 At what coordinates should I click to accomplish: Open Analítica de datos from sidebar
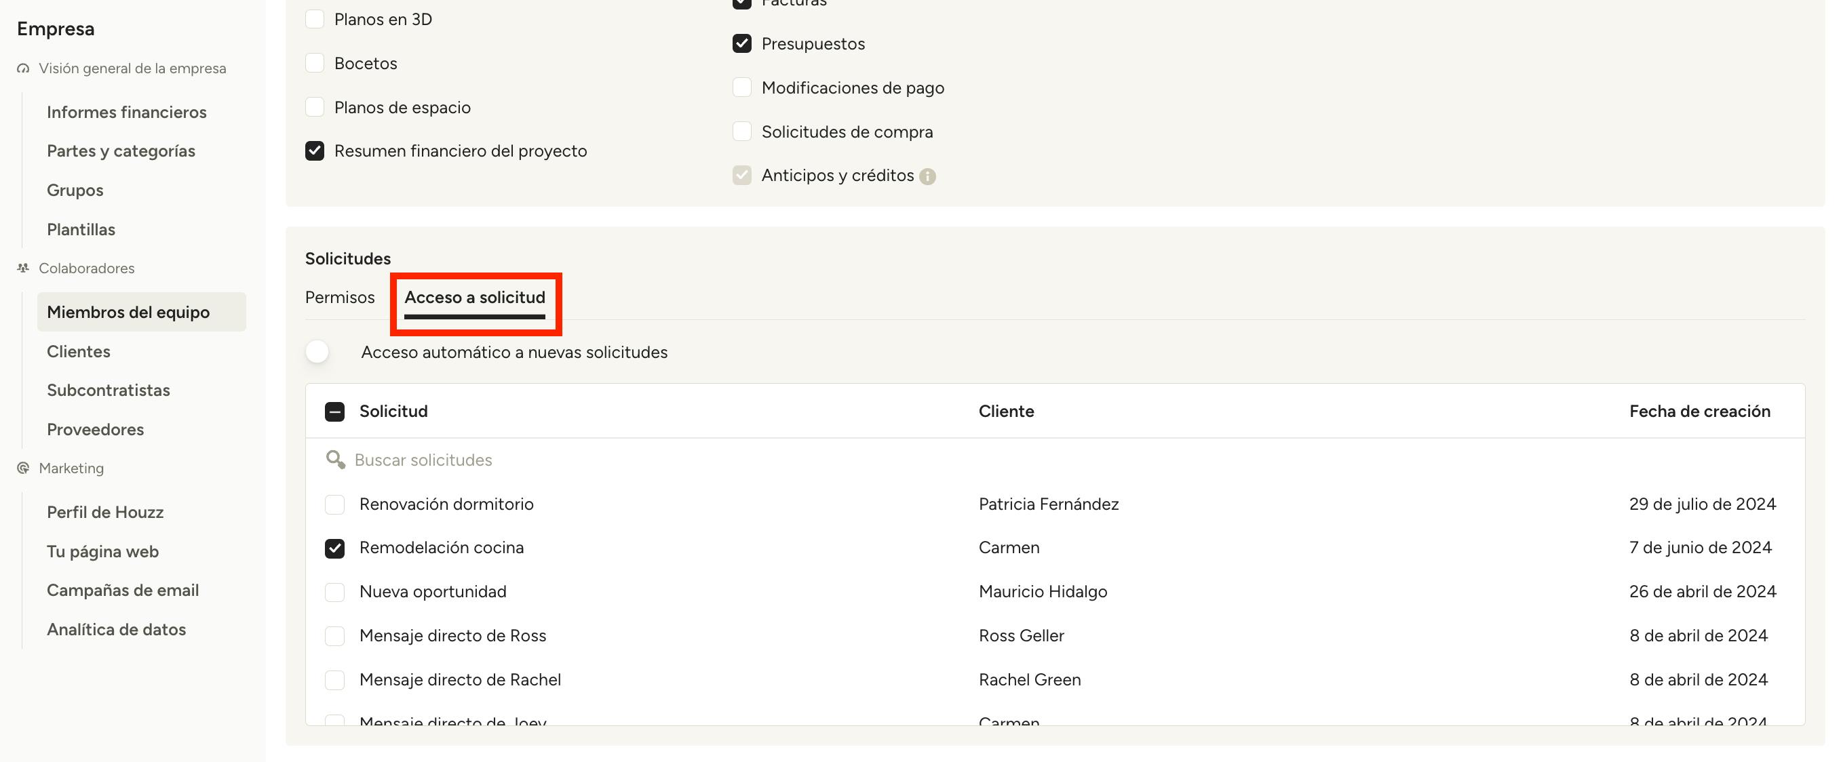[116, 629]
